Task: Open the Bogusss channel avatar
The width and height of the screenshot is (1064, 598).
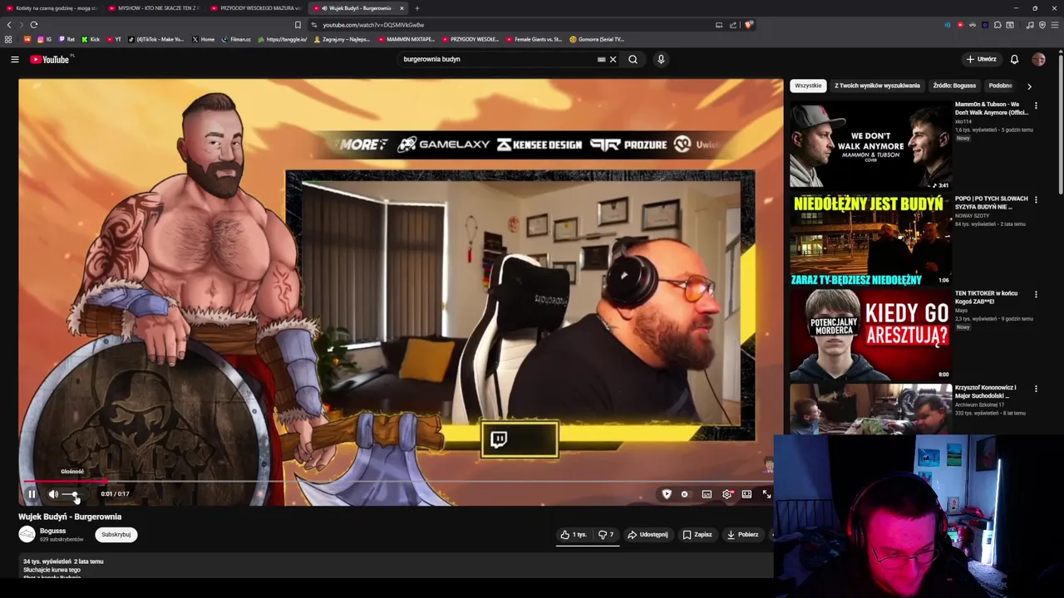Action: click(27, 535)
